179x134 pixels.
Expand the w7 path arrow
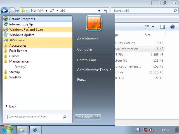pos(57,11)
